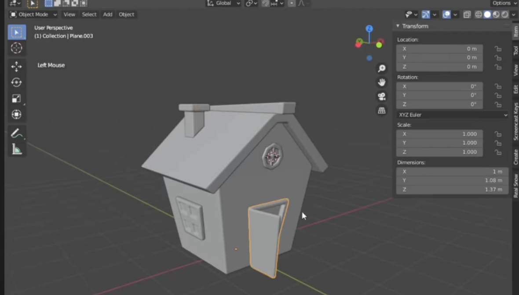519x295 pixels.
Task: Open the gizmo settings dropdown arrow
Action: (x=435, y=14)
